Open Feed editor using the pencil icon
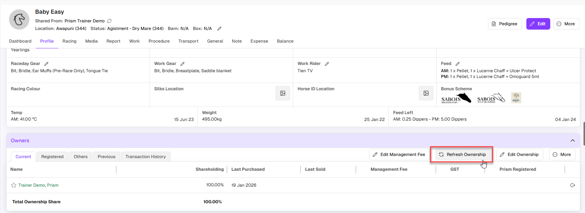 click(458, 64)
